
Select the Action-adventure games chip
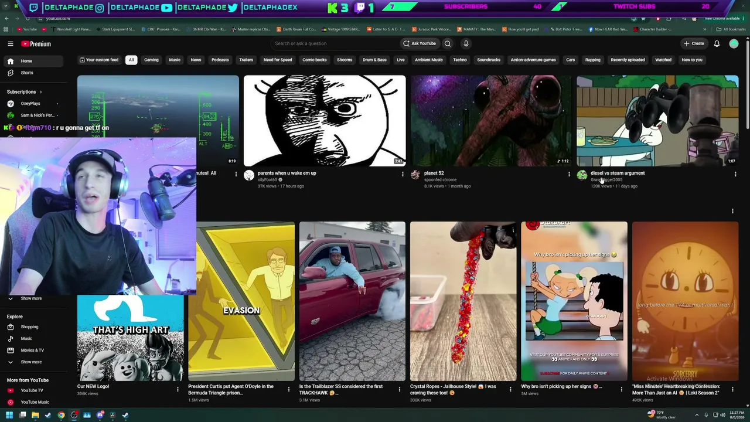pos(533,60)
